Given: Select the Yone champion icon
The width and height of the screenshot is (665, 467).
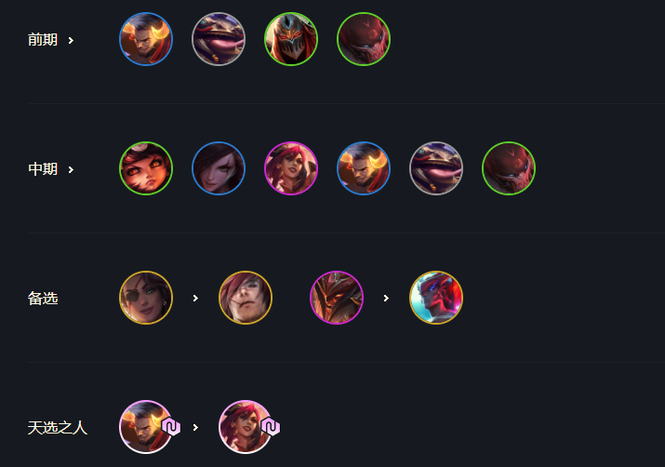Looking at the screenshot, I should click(x=436, y=298).
